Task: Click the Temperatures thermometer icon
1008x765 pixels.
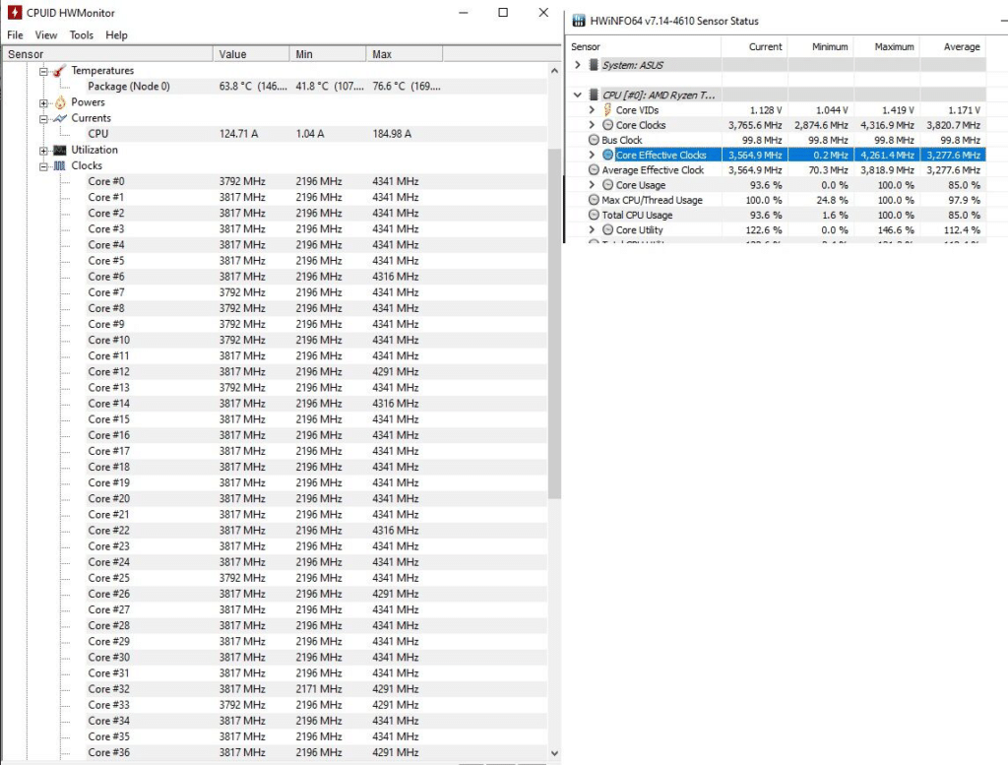Action: (60, 71)
